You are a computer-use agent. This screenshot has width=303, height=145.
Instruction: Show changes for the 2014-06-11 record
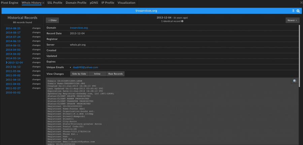click(x=36, y=45)
